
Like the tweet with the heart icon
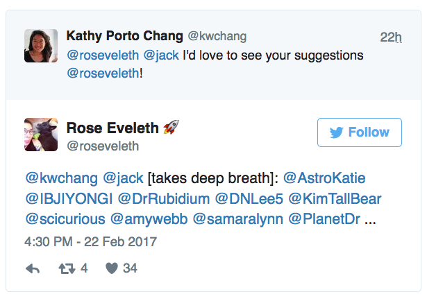pos(111,268)
